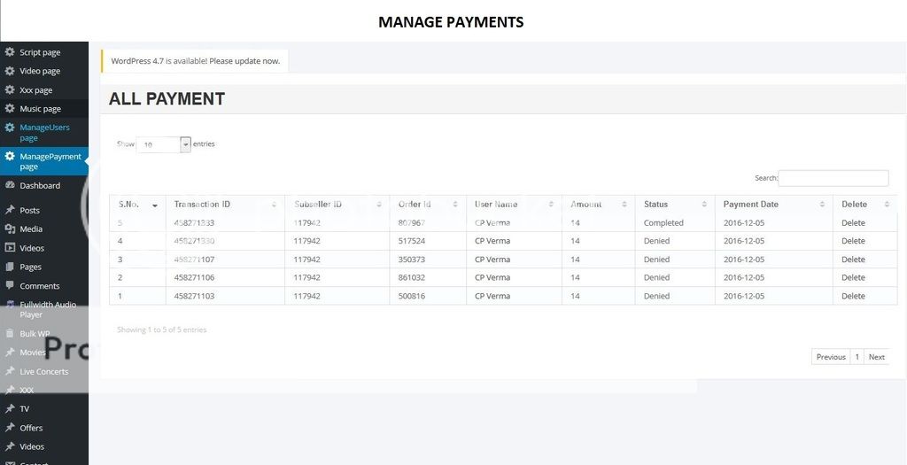
Task: Click Previous pagination button
Action: [x=831, y=357]
